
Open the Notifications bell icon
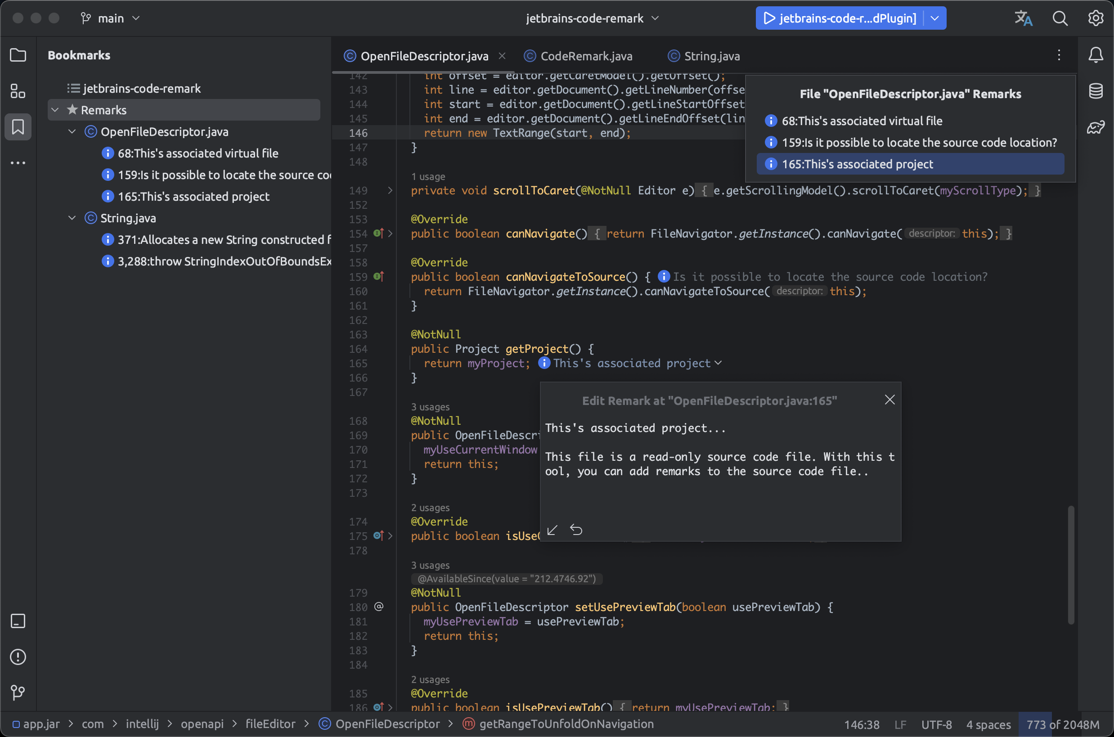1096,55
